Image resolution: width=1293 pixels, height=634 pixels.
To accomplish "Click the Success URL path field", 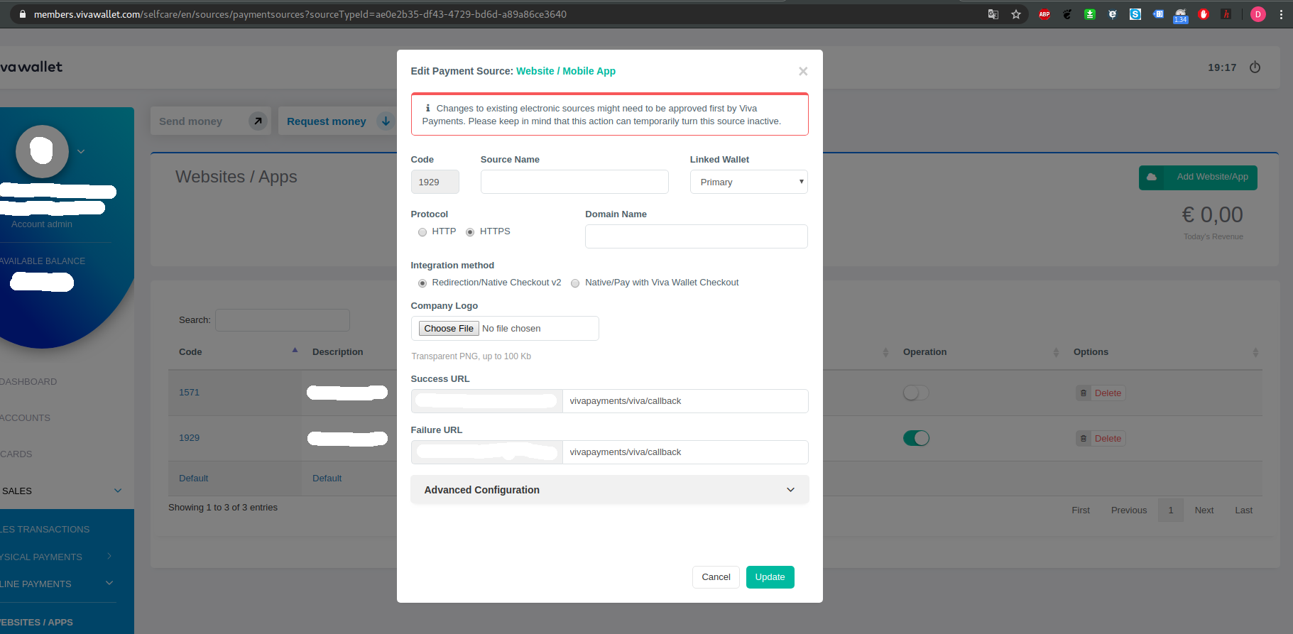I will (685, 401).
